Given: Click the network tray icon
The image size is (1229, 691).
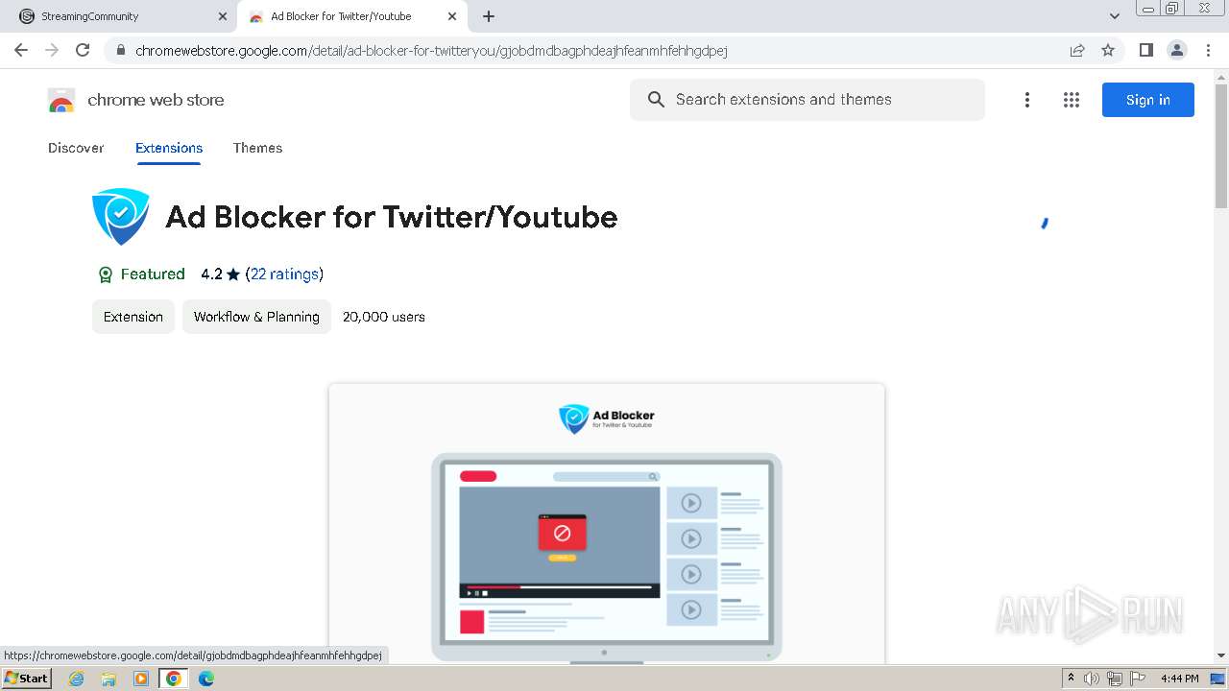Looking at the screenshot, I should [1115, 679].
